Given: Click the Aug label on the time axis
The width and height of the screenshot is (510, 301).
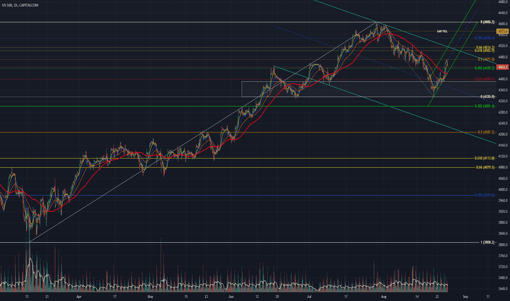Looking at the screenshot, I should pos(384,297).
